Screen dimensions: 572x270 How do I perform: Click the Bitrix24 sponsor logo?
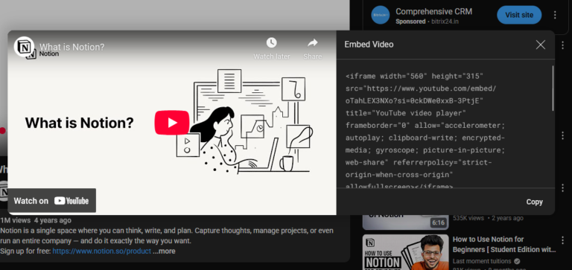[x=381, y=16]
